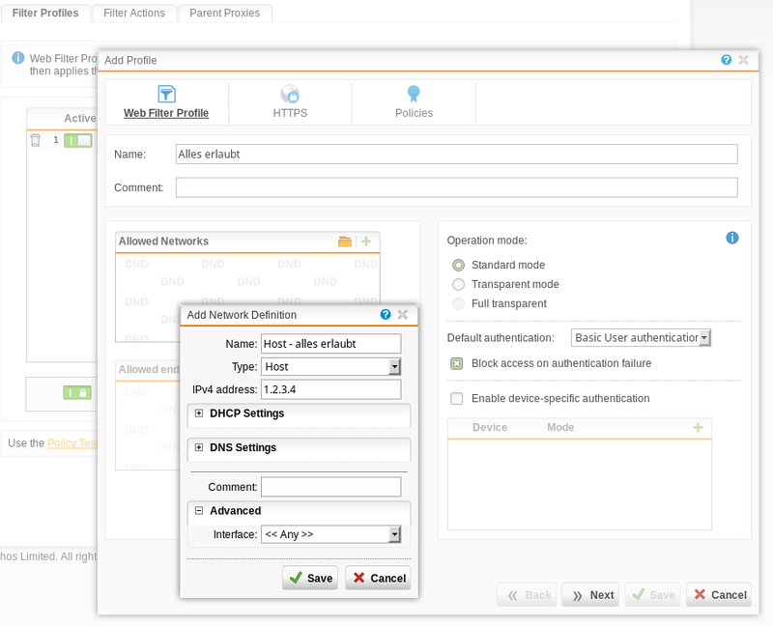Switch to the Filter Actions tab

(133, 13)
